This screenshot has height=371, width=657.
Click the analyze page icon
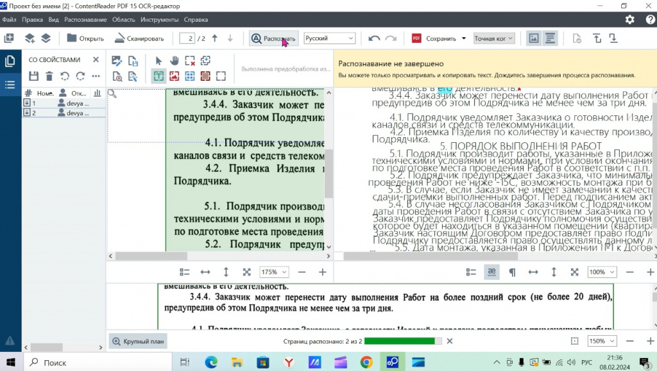[117, 76]
